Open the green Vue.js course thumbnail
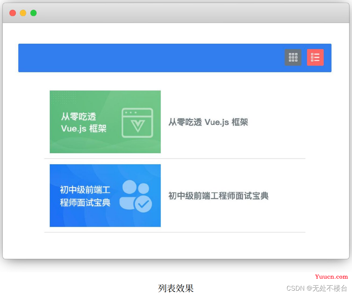The width and height of the screenshot is (352, 295). 105,122
